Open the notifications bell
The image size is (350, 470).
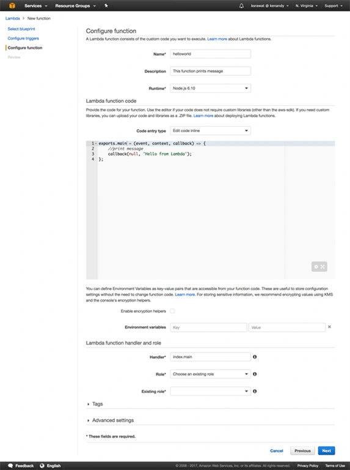click(241, 6)
